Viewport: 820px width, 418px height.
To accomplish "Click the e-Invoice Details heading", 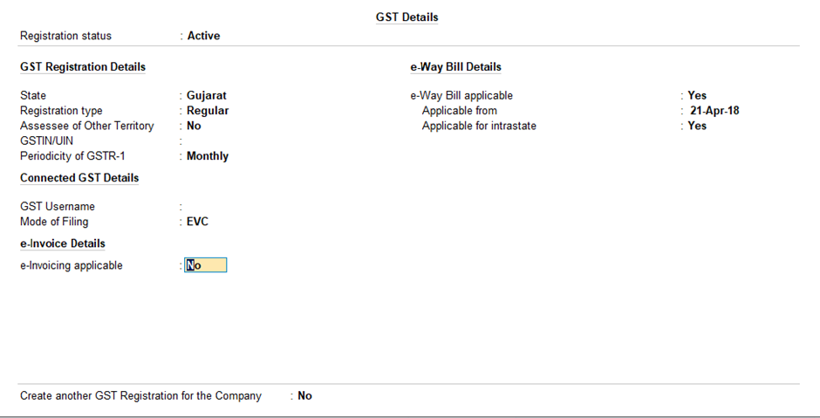I will [63, 243].
